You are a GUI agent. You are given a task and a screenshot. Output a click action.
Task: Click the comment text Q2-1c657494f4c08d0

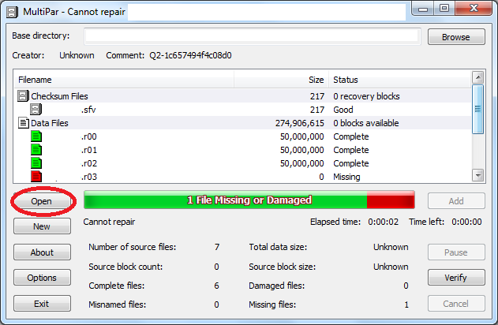click(x=190, y=55)
